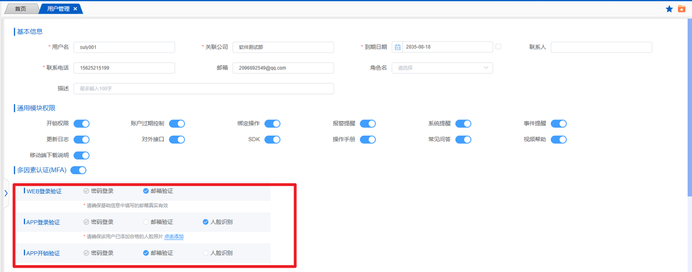This screenshot has height=272, width=692.
Task: Click the orange bookmark icon at top right
Action: (682, 9)
